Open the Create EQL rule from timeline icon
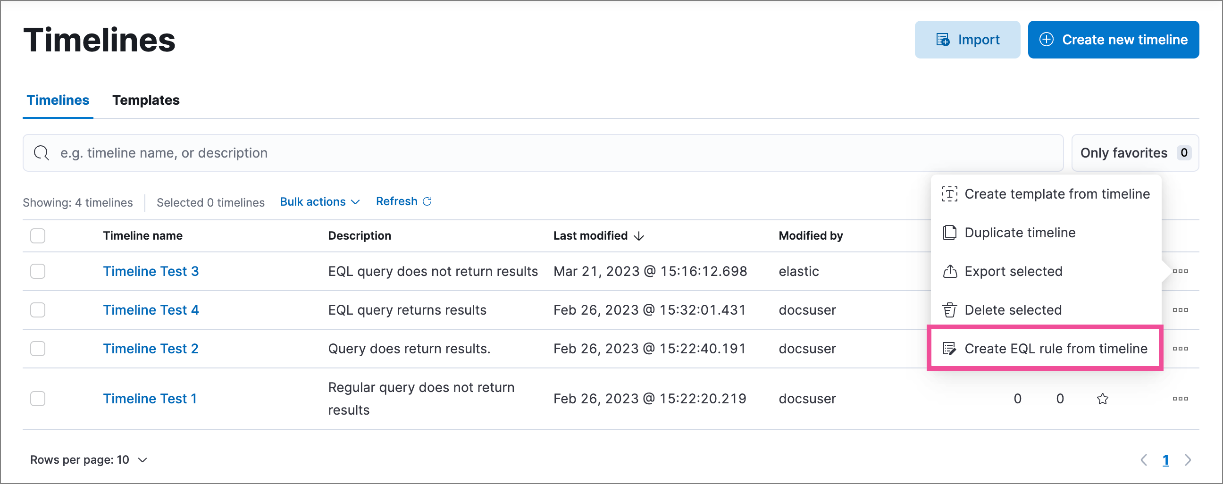1223x484 pixels. pyautogui.click(x=950, y=348)
